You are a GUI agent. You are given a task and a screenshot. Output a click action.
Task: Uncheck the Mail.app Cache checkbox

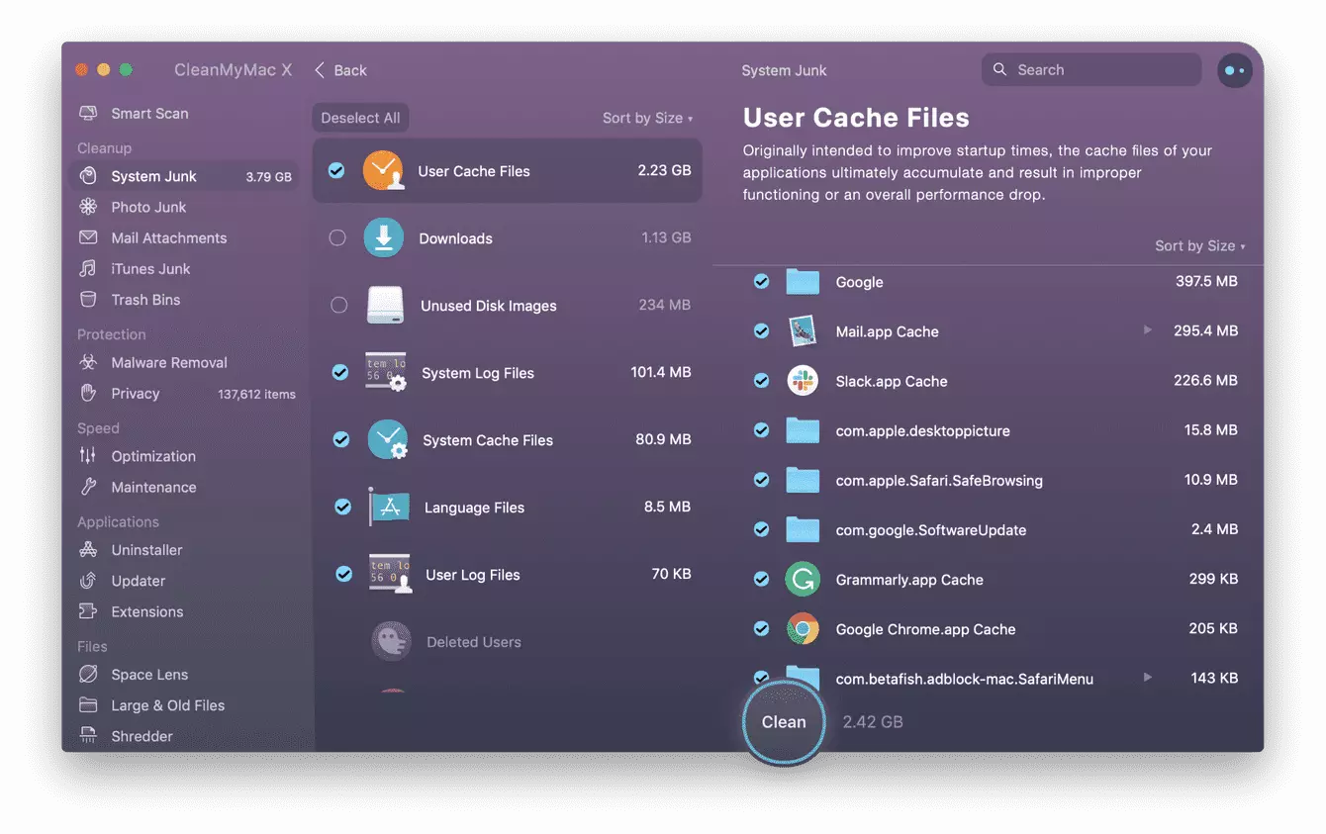(761, 330)
